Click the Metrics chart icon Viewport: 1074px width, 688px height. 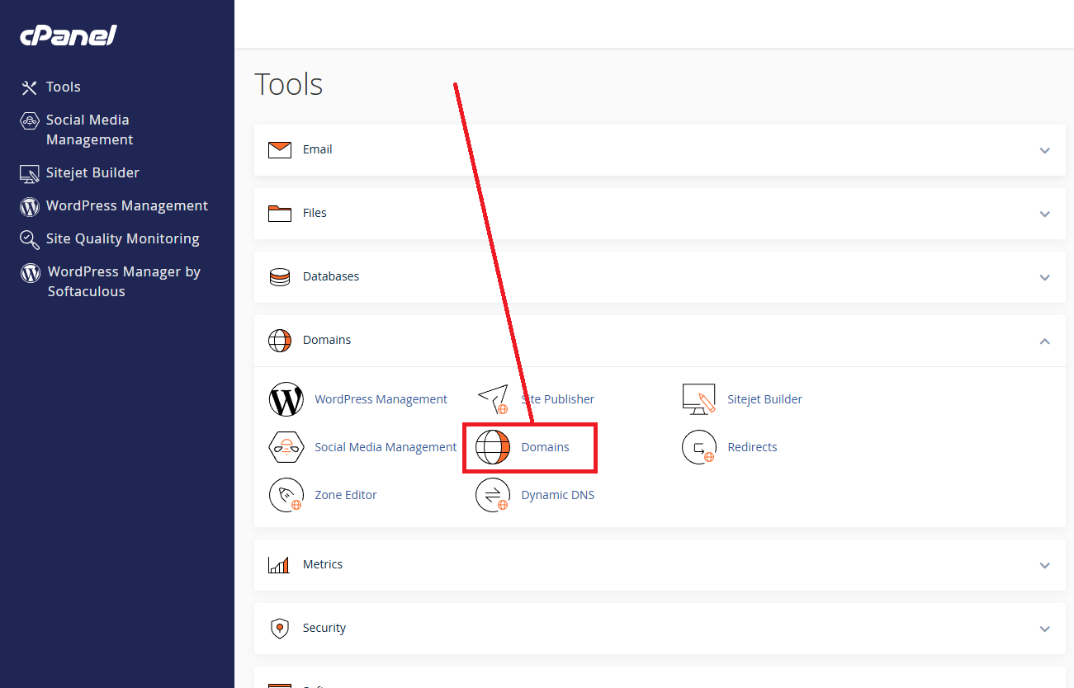279,565
